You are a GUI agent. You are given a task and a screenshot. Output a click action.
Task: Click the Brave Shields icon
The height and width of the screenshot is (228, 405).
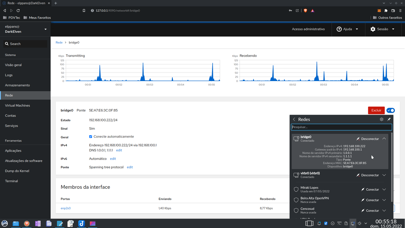[305, 10]
